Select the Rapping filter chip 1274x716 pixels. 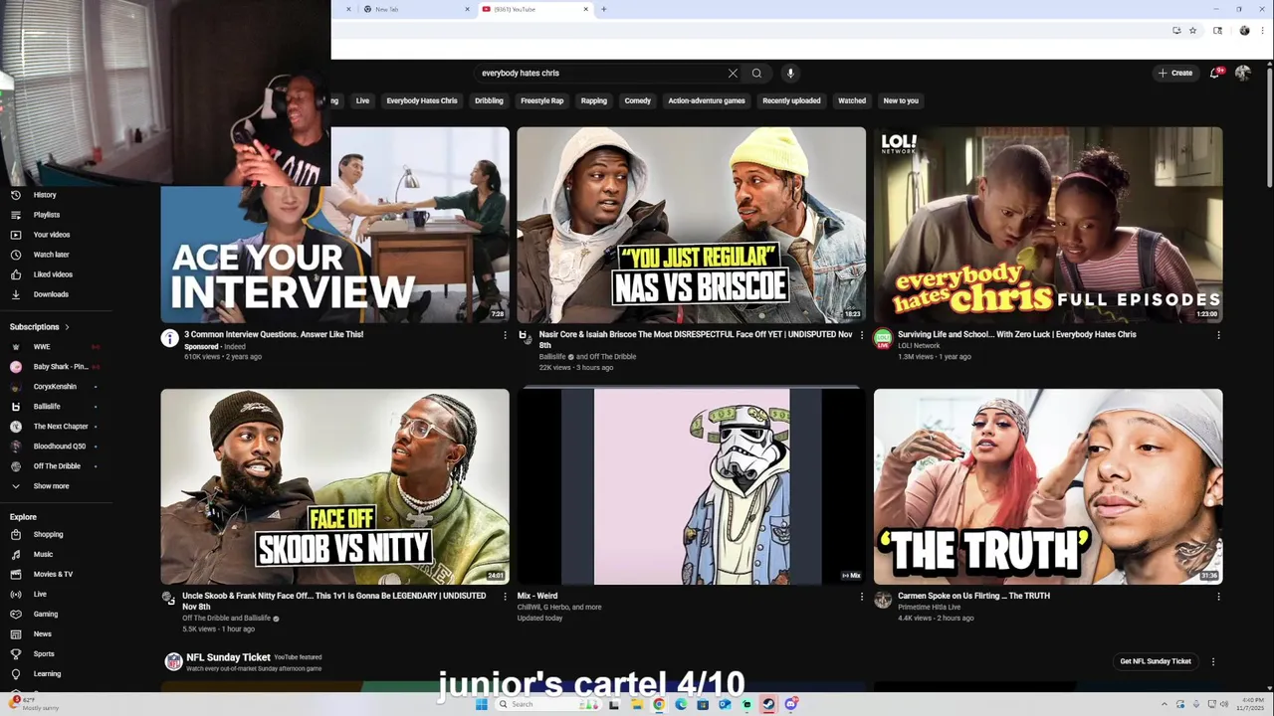tap(594, 100)
